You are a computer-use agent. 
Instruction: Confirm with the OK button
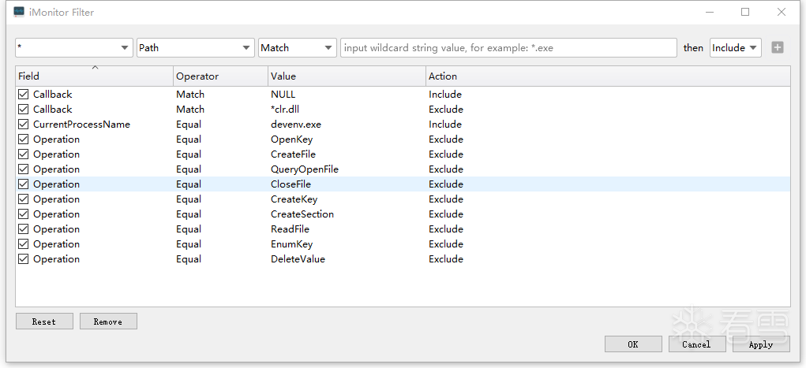pyautogui.click(x=633, y=344)
